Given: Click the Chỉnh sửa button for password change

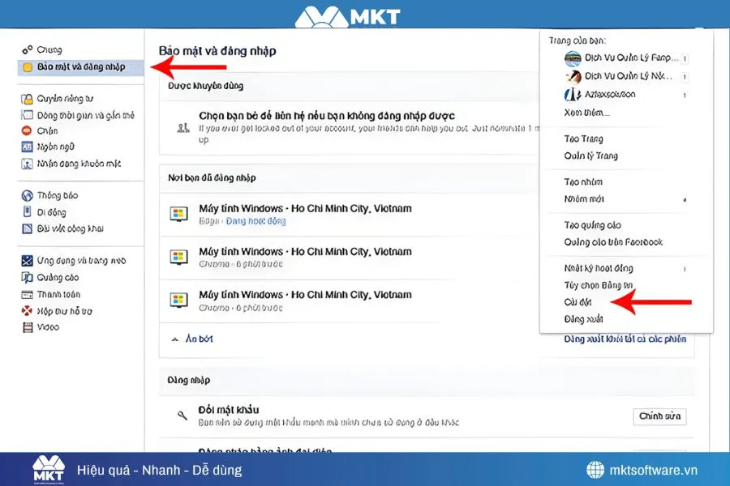Looking at the screenshot, I should pyautogui.click(x=659, y=415).
